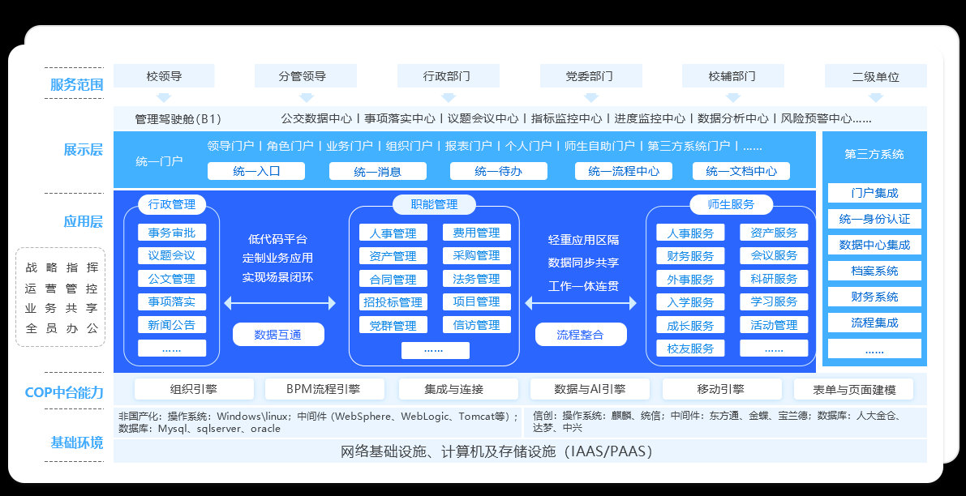This screenshot has width=966, height=496.
Task: Open the 管理驾驶舱（B1）entry
Action: coord(178,118)
